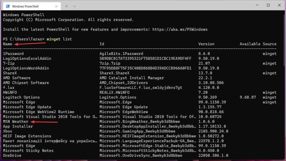
Task: Close the Windows PowerShell tab
Action: tap(56, 6)
